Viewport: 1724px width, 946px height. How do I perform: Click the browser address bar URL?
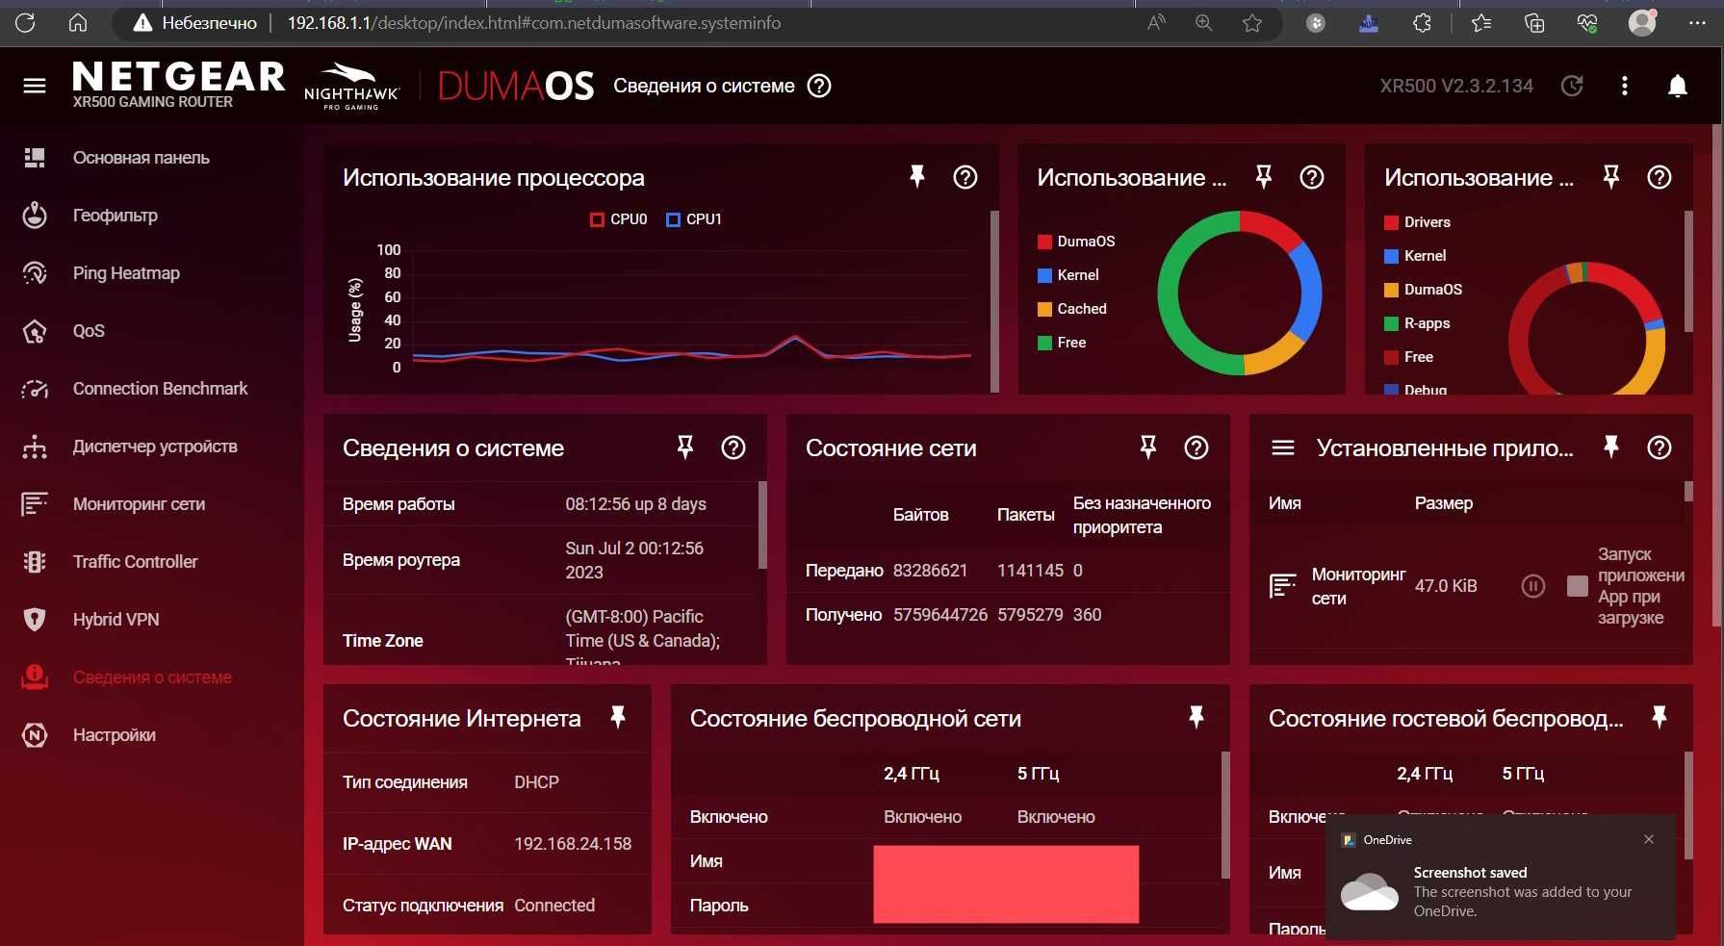pos(534,23)
